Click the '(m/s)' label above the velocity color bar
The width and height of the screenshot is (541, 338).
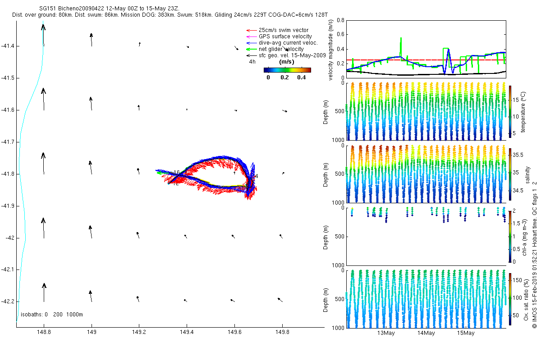coord(287,62)
